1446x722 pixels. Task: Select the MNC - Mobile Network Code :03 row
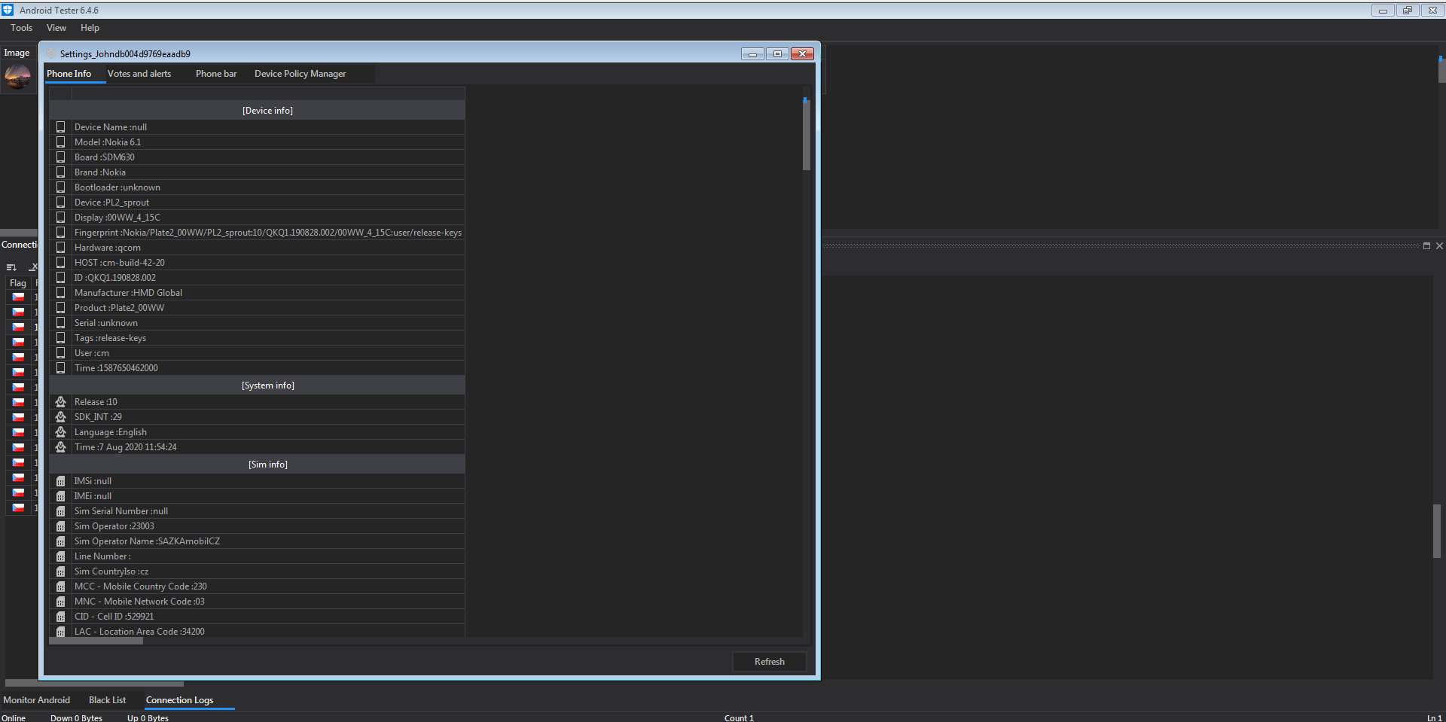coord(257,602)
